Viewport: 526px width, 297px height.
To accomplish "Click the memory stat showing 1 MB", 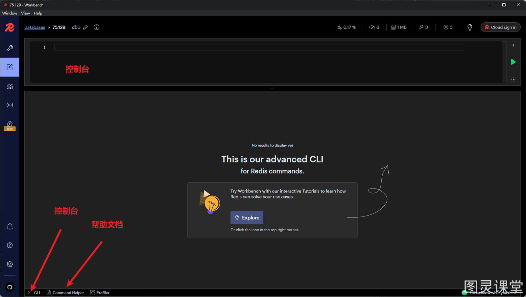I will click(x=399, y=27).
